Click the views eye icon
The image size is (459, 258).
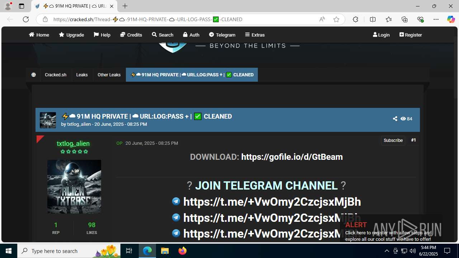403,119
